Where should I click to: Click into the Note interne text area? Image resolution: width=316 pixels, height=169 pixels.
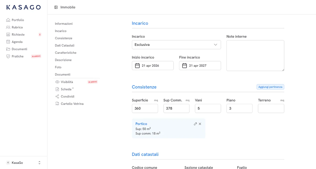(x=255, y=56)
